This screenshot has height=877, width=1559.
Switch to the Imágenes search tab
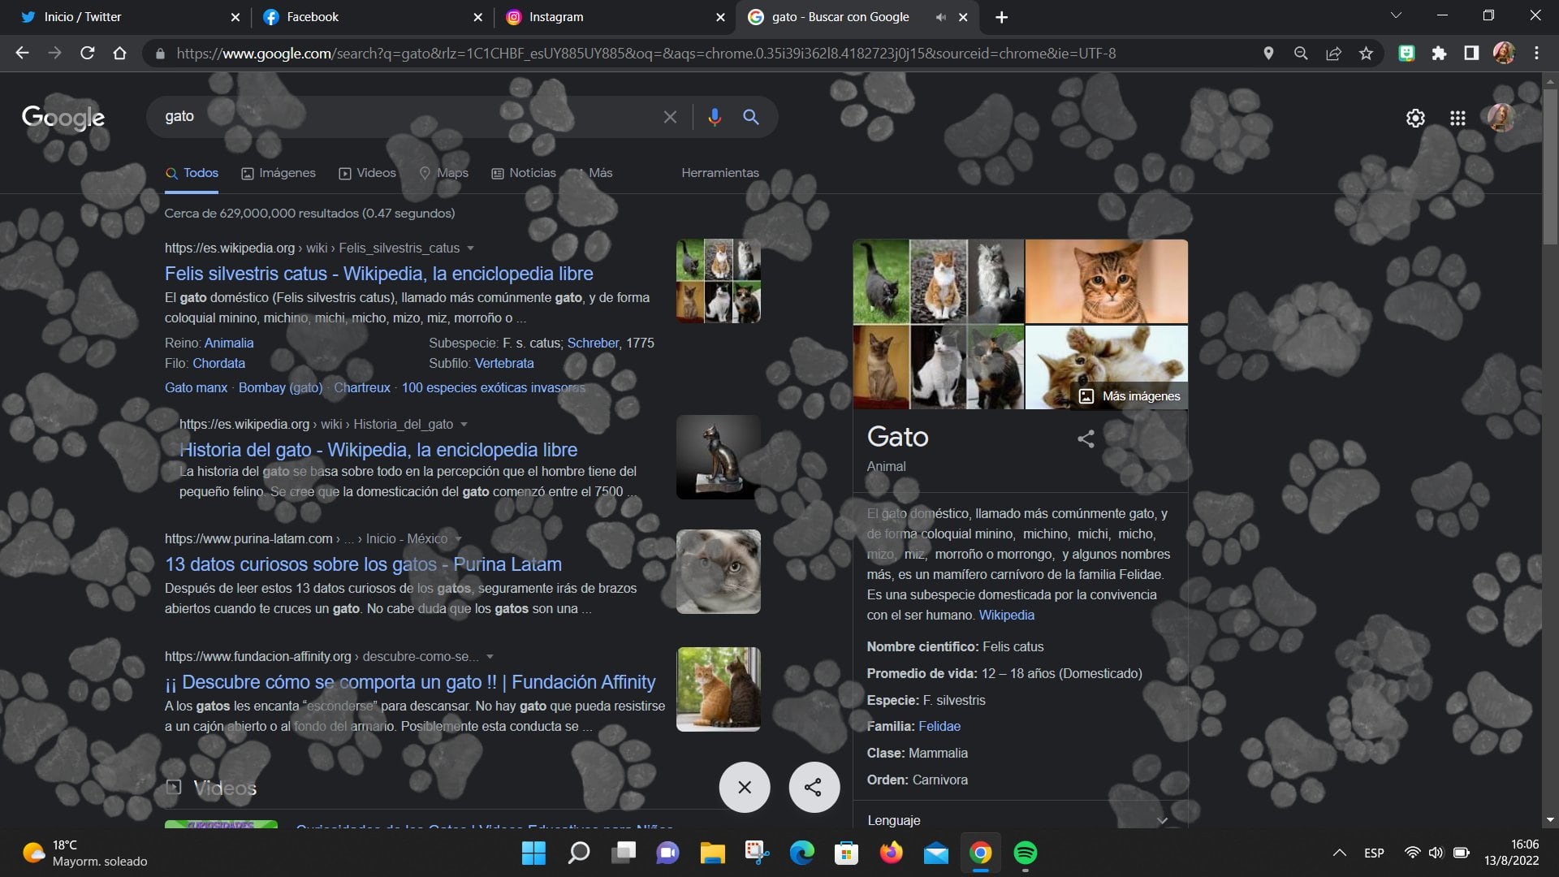pos(279,173)
